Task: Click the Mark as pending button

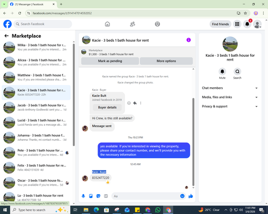Action: [x=110, y=61]
